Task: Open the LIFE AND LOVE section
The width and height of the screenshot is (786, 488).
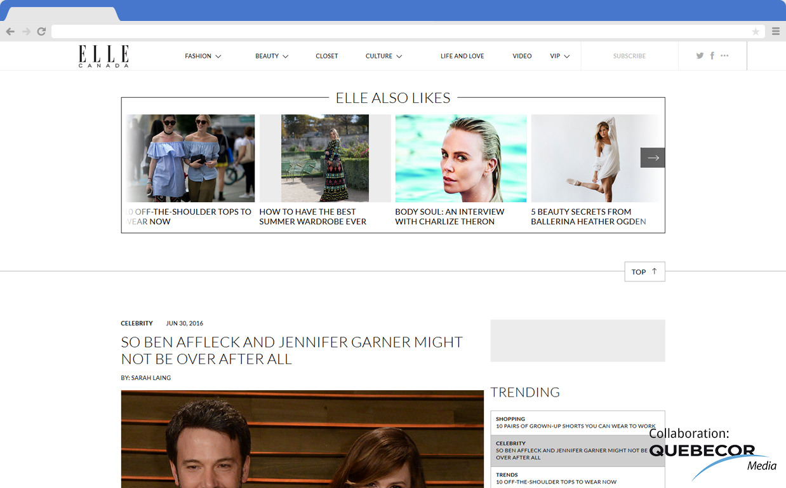Action: point(462,56)
